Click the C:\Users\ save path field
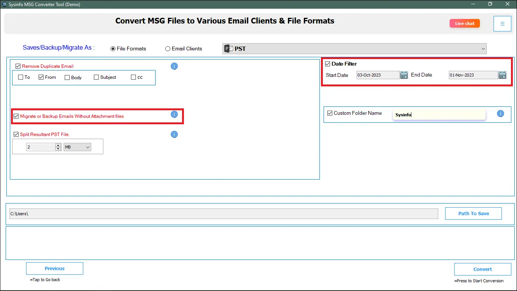Screen dimensions: 517x291 click(x=224, y=214)
